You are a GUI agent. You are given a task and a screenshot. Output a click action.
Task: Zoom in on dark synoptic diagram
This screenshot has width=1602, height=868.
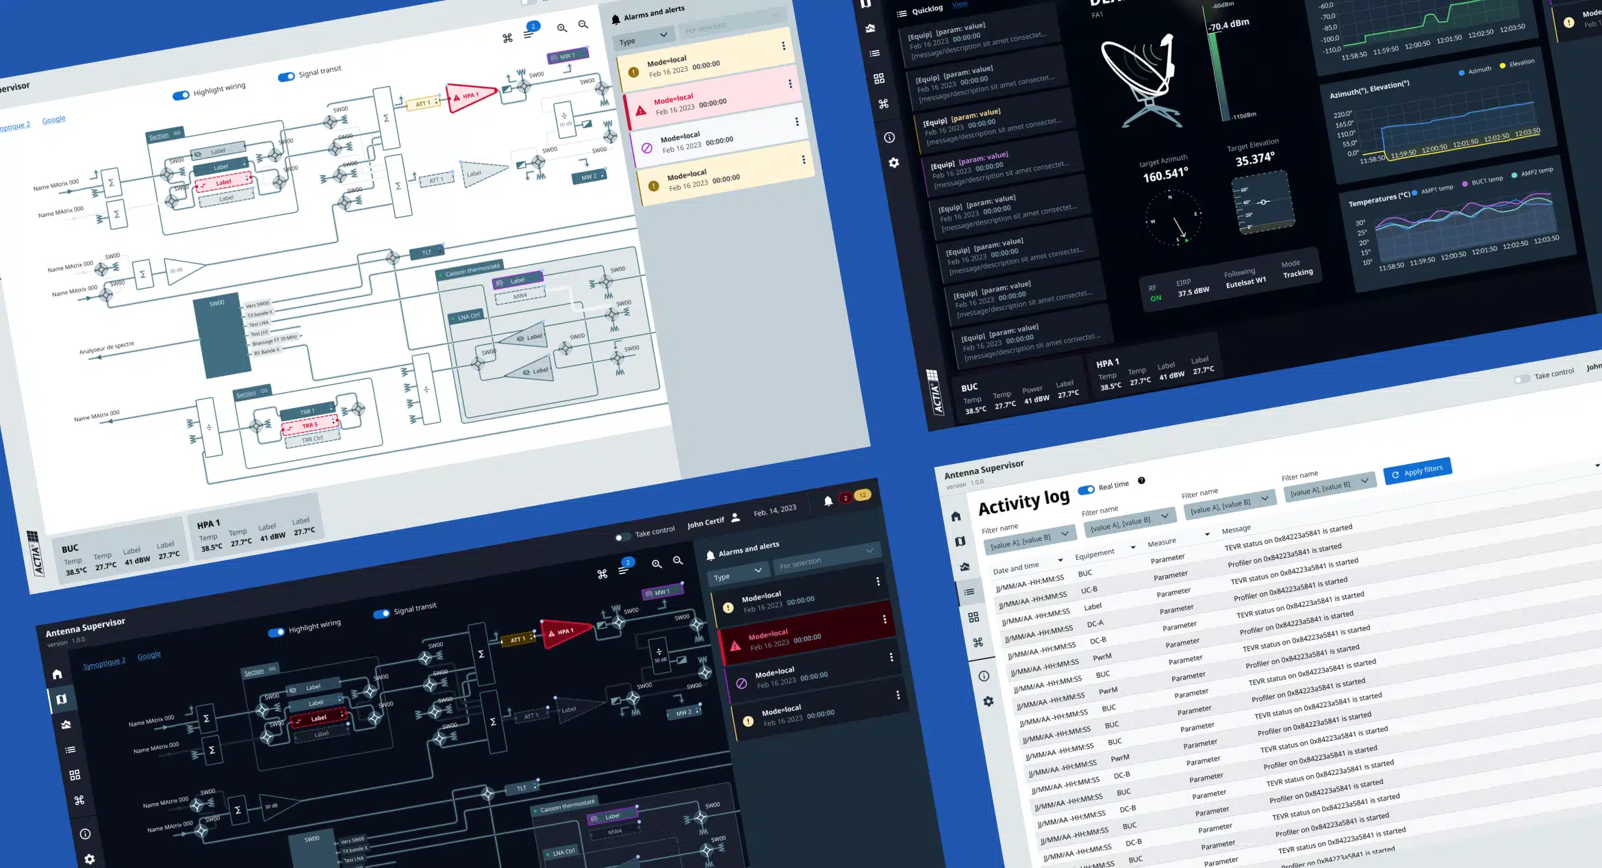pos(657,564)
